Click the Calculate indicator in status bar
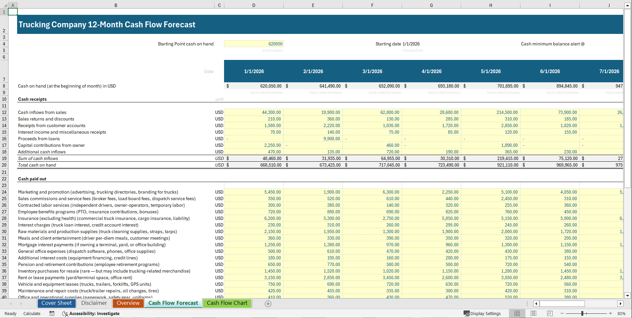This screenshot has height=318, width=632. (32, 313)
